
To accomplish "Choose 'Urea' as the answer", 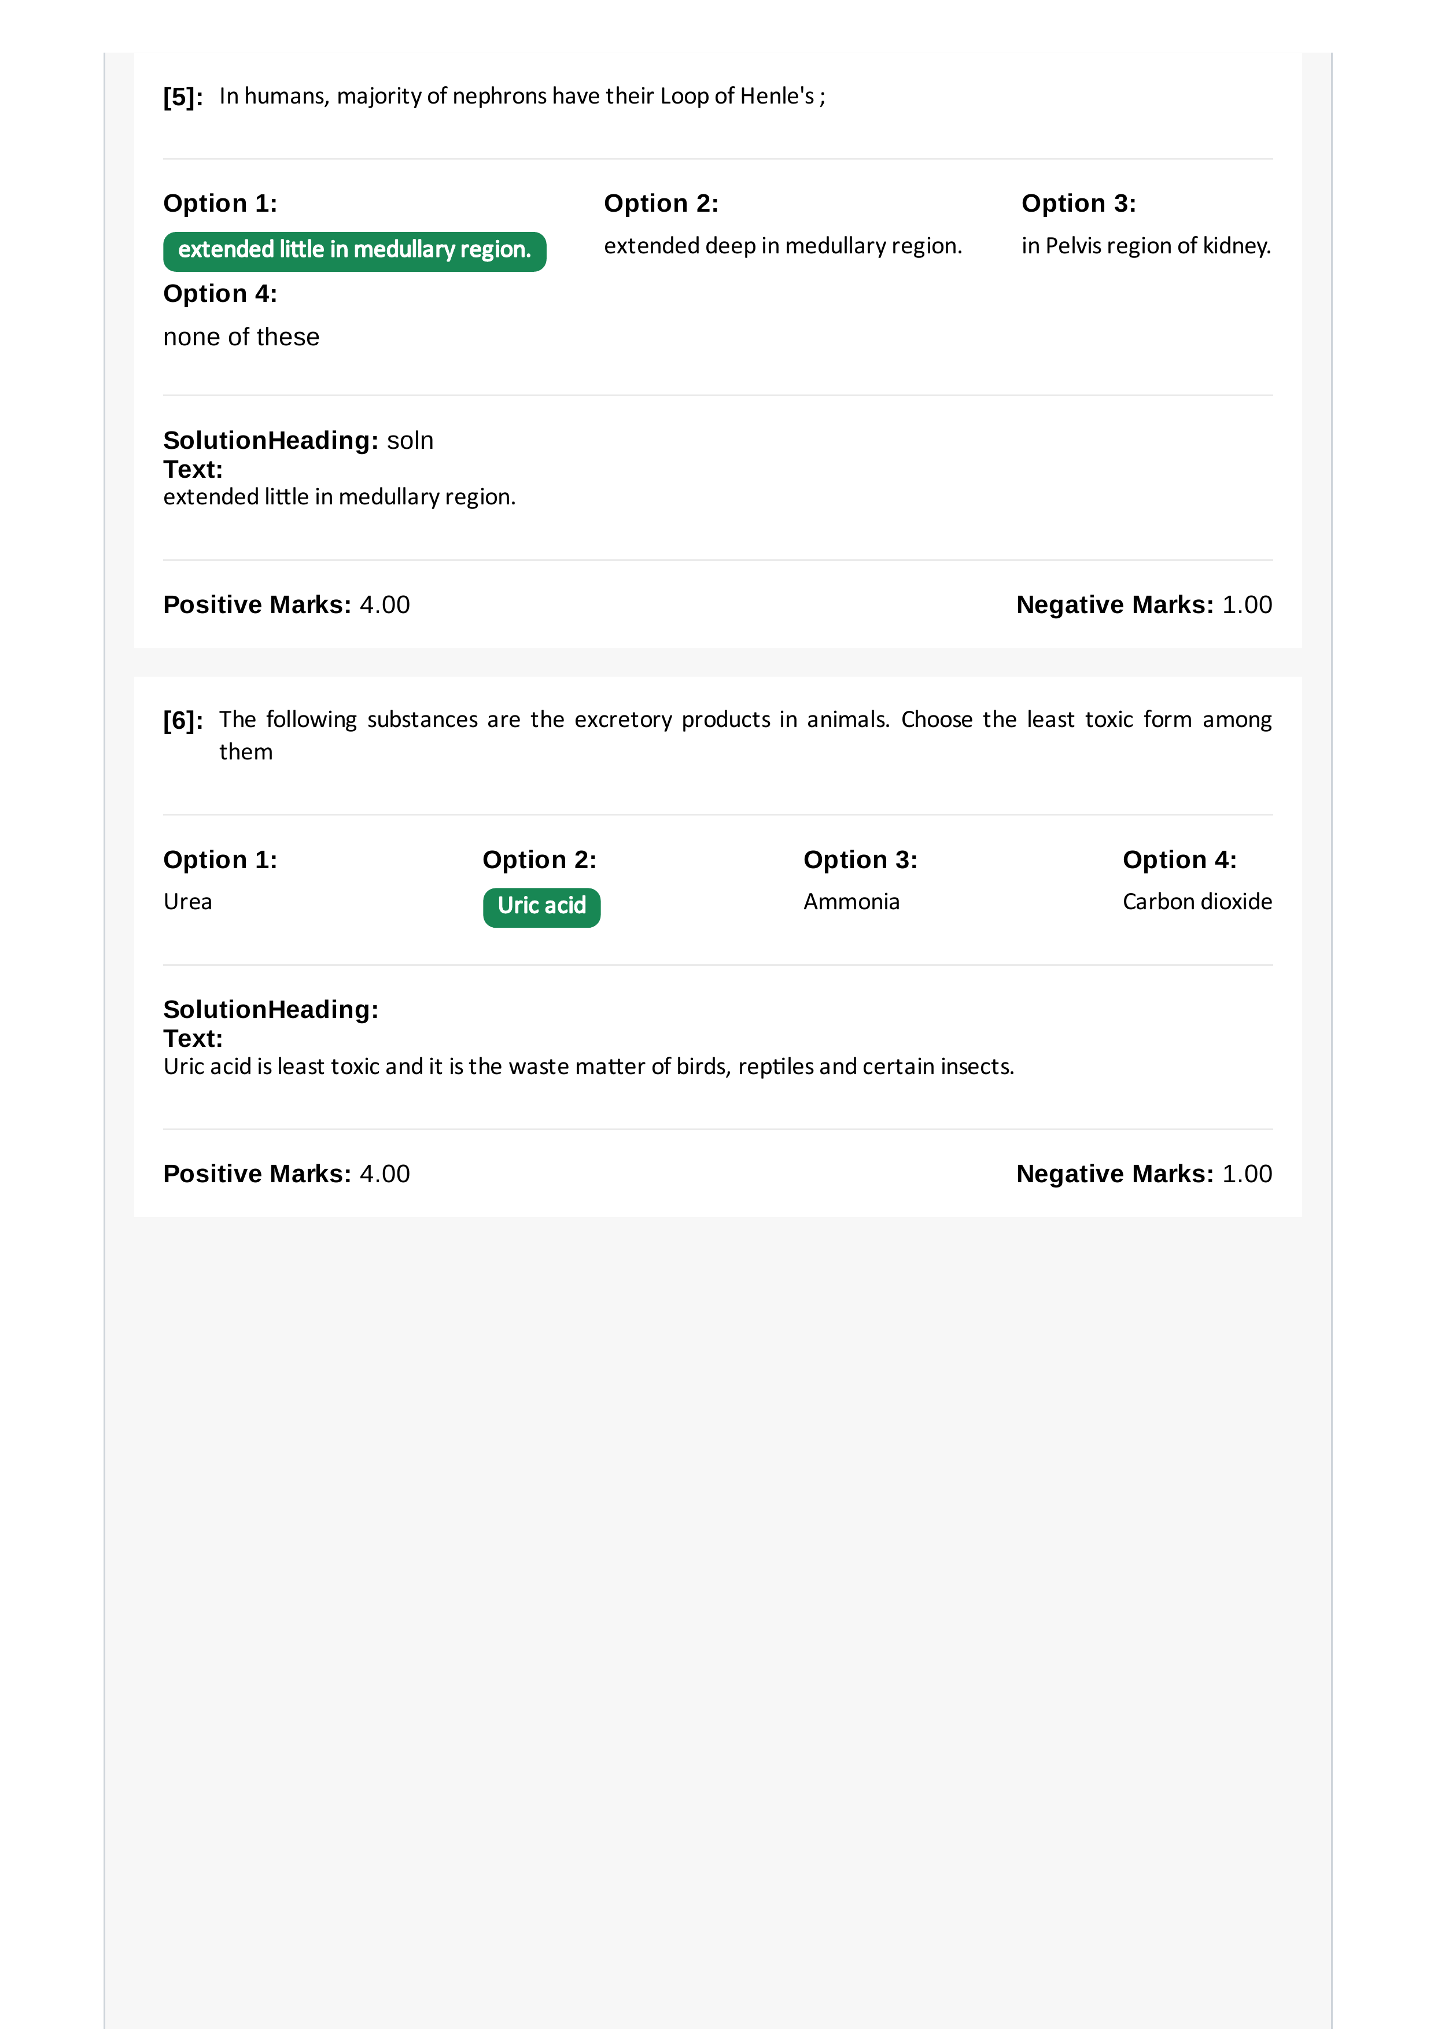I will point(187,901).
